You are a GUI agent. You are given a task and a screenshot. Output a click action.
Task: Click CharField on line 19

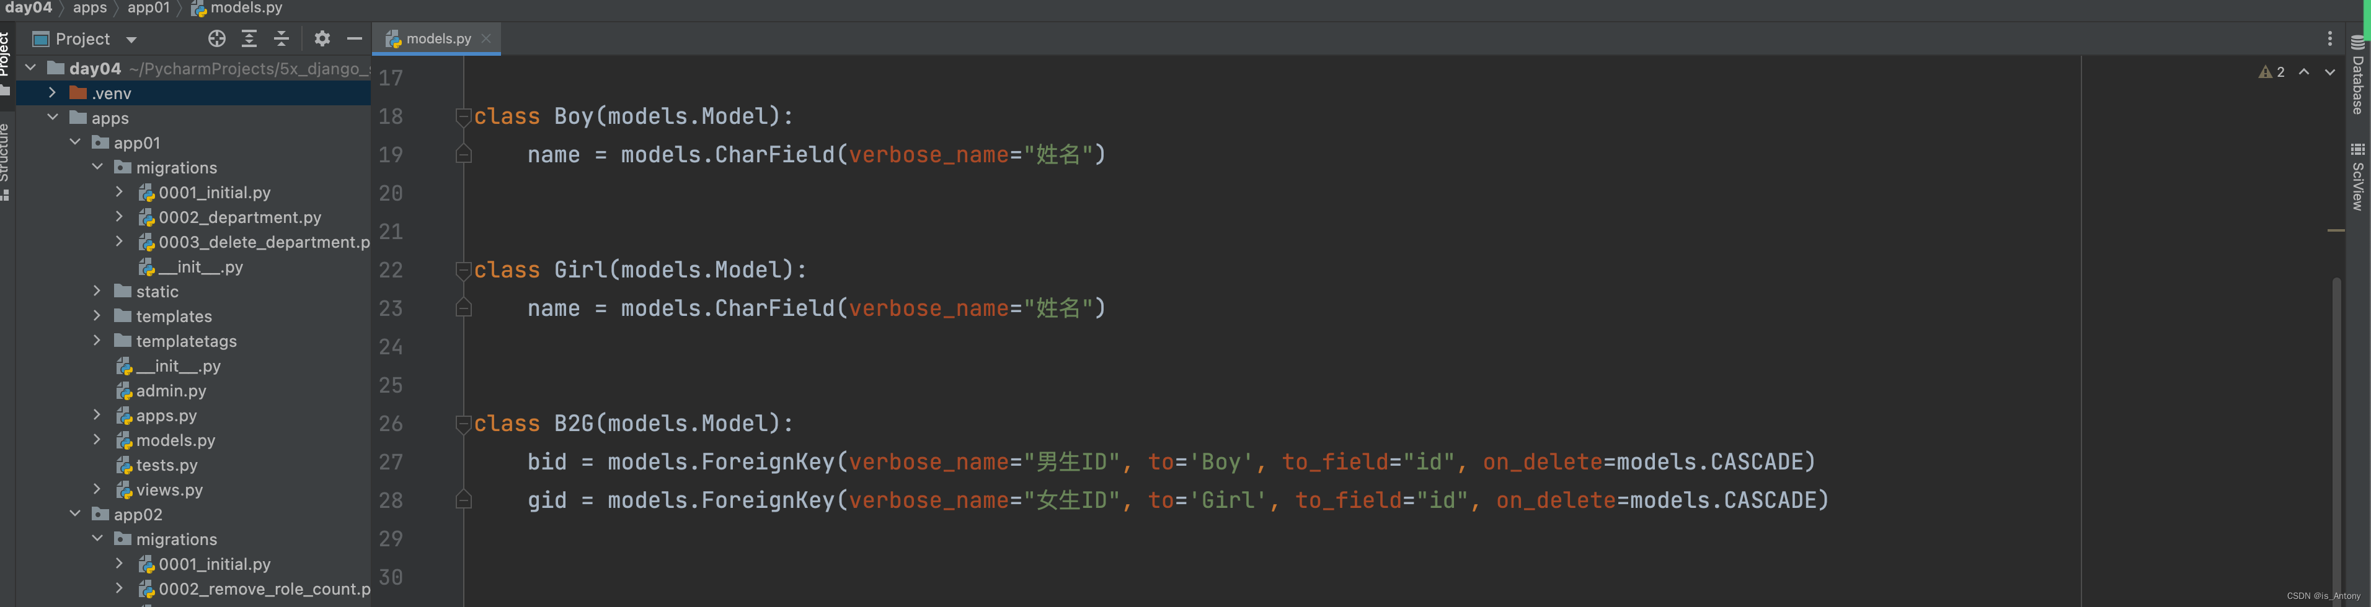[x=774, y=154]
